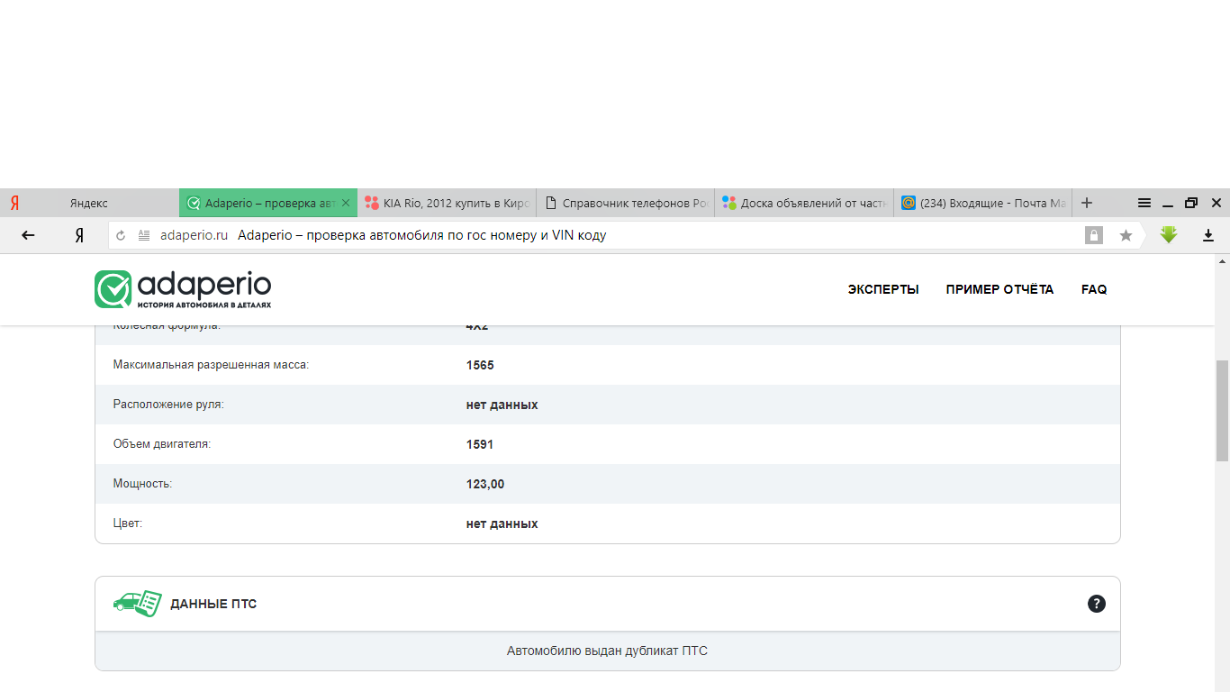The image size is (1230, 692).
Task: Restore down the browser window
Action: point(1191,203)
